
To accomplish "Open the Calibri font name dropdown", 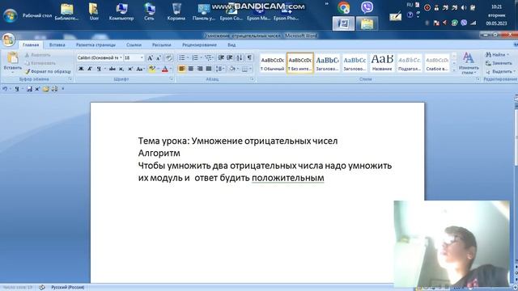I will pyautogui.click(x=121, y=58).
